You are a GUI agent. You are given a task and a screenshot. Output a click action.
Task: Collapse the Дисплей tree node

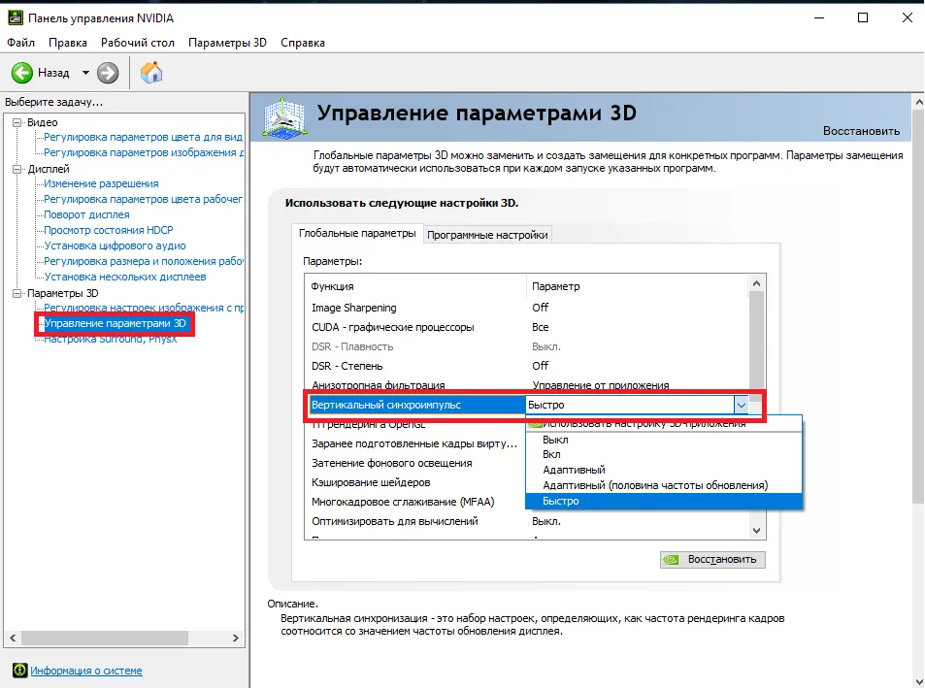coord(17,169)
